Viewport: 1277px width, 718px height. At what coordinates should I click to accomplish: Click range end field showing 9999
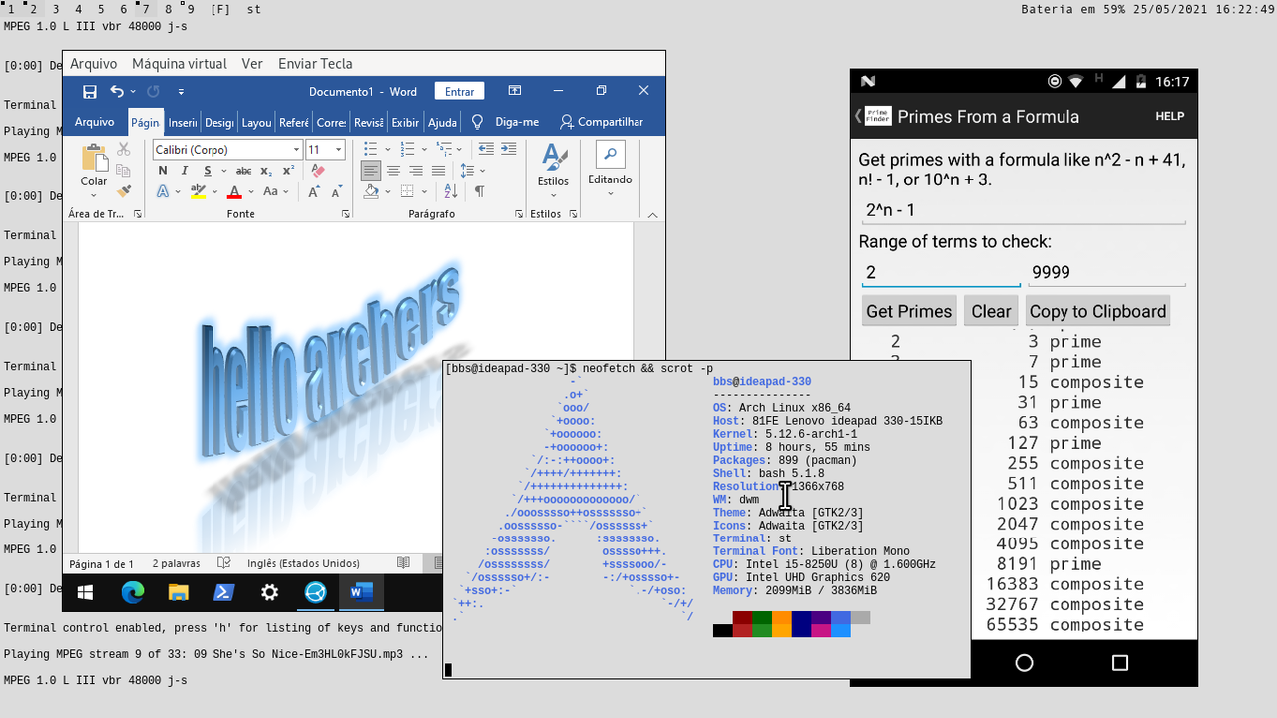pos(1107,272)
